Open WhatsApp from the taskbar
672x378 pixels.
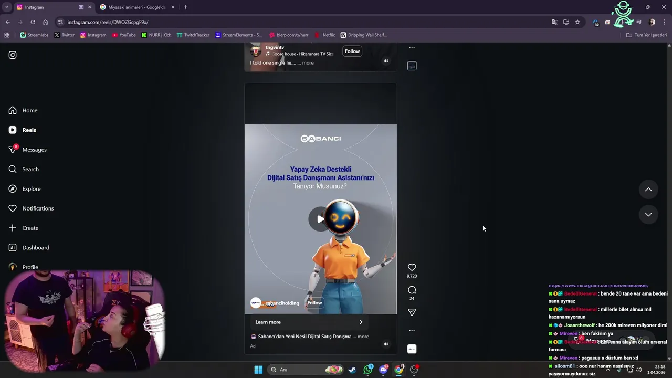click(x=368, y=370)
